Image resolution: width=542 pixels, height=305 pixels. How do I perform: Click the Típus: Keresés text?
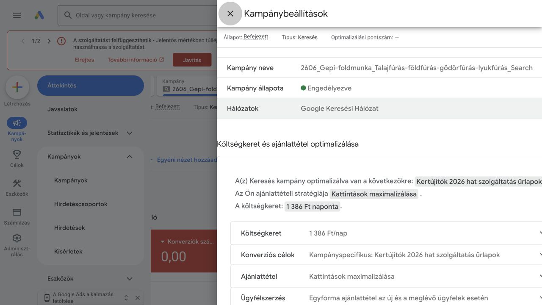[299, 37]
